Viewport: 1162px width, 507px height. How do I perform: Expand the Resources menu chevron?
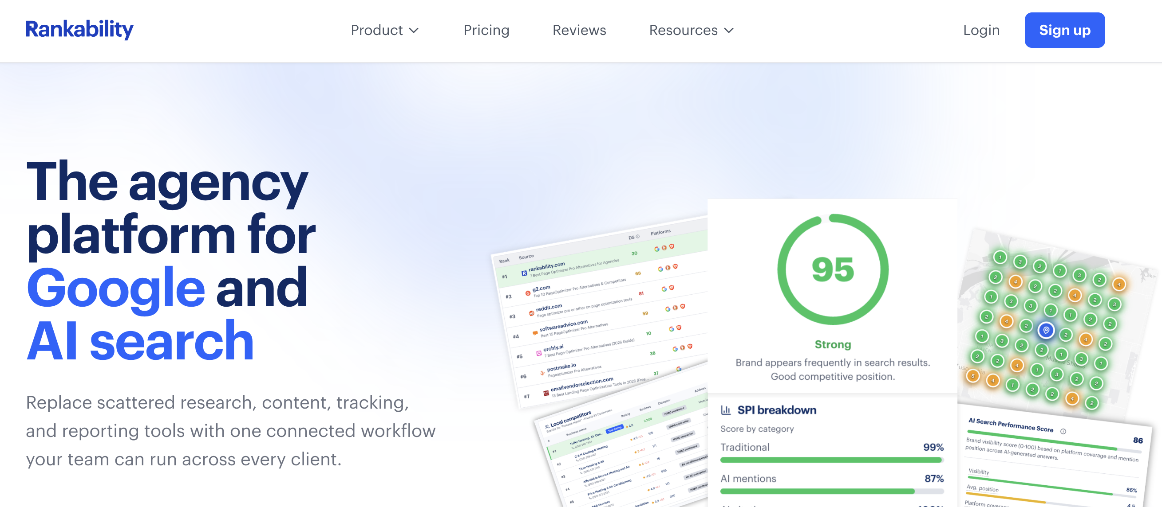729,30
